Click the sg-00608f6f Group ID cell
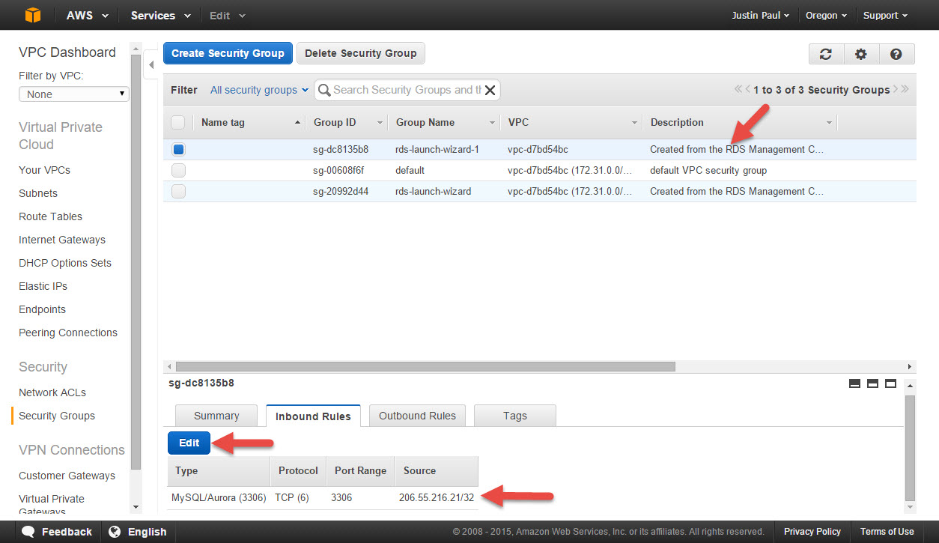 pyautogui.click(x=338, y=170)
